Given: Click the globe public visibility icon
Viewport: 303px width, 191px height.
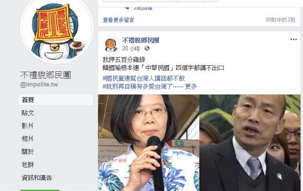Looking at the screenshot, I should tap(147, 49).
